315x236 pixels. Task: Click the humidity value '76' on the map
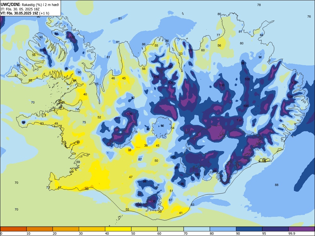[x=309, y=16]
